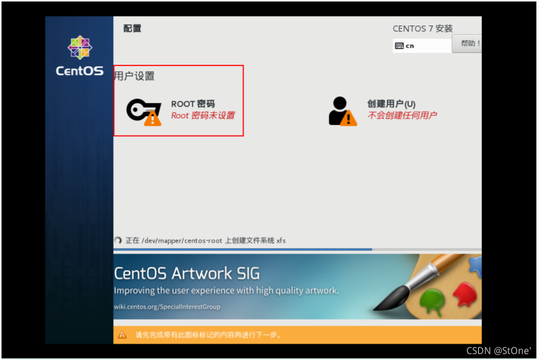Click the keyboard layout icon beside cn

(399, 46)
